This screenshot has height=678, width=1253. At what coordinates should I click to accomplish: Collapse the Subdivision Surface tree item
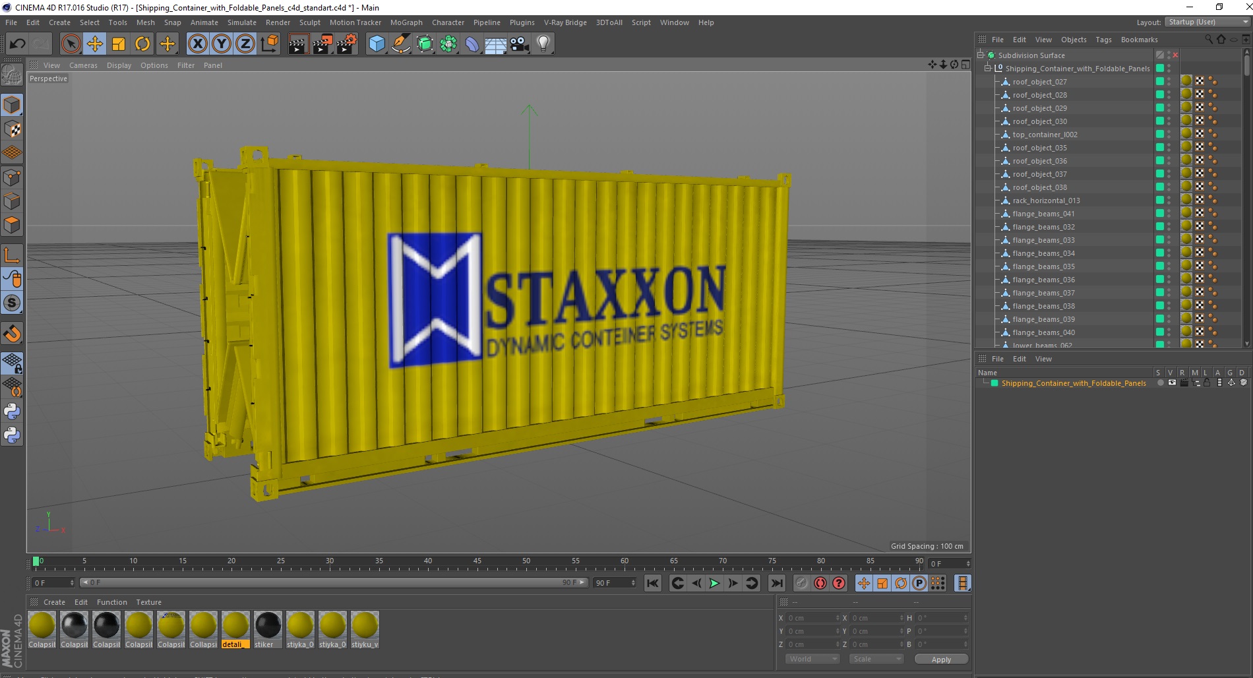pos(981,55)
